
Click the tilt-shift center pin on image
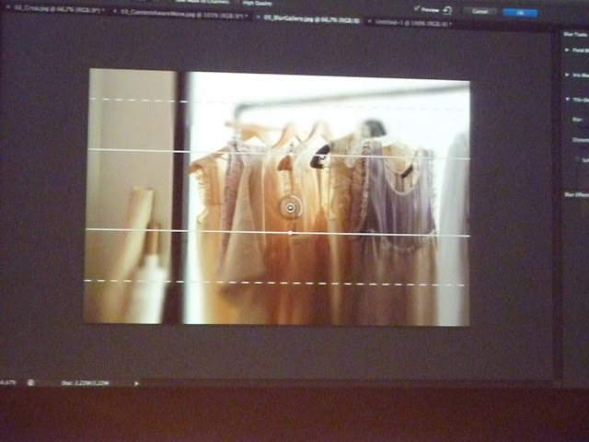pos(290,207)
